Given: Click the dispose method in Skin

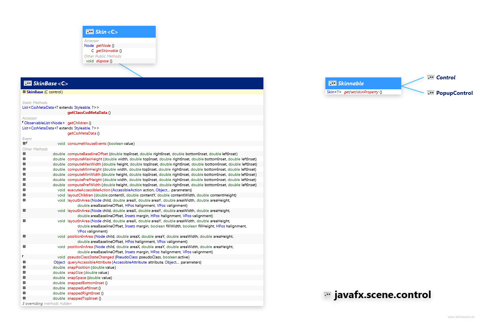Looking at the screenshot, I should [102, 61].
